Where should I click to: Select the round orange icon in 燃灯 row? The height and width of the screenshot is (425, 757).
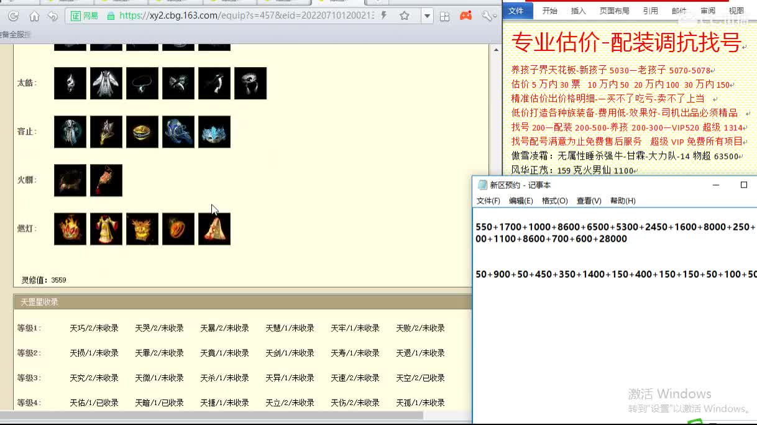pyautogui.click(x=178, y=229)
